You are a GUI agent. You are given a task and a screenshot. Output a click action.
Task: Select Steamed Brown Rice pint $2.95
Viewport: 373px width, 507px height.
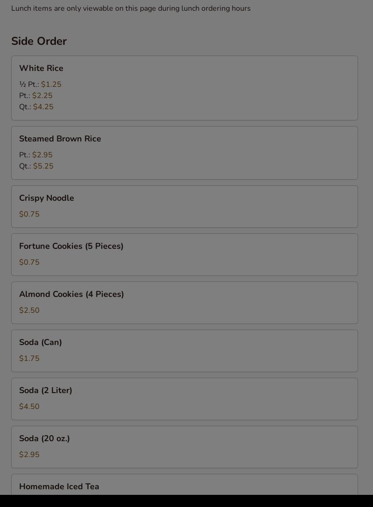pos(35,155)
